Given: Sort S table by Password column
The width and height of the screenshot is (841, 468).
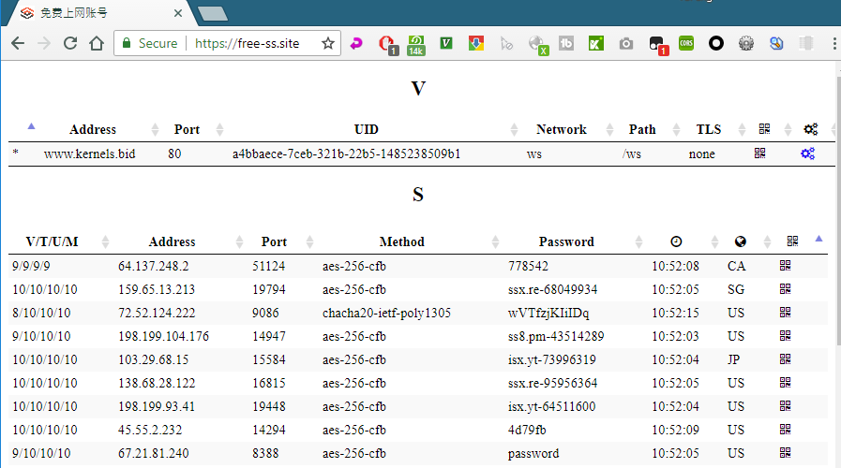Looking at the screenshot, I should click(566, 242).
